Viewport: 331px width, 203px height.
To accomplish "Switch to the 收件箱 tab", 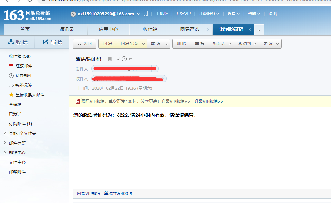I will point(150,30).
